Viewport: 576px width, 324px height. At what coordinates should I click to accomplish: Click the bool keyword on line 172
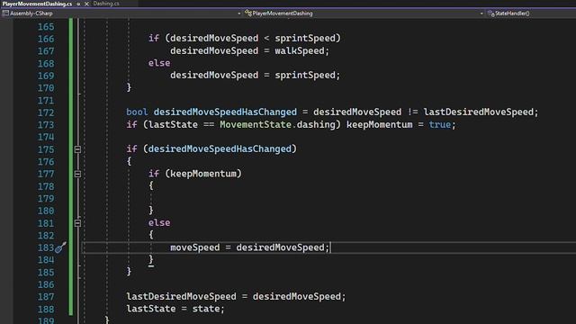137,112
